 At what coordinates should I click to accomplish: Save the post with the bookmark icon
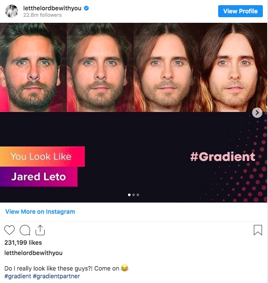(258, 230)
